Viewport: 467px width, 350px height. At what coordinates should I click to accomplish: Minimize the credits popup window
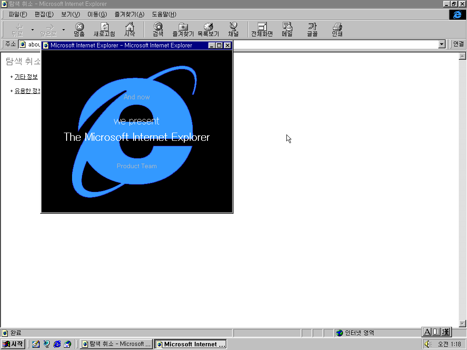click(x=212, y=45)
